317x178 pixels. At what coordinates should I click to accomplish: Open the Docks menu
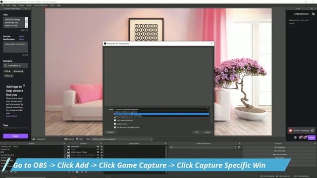21,5
